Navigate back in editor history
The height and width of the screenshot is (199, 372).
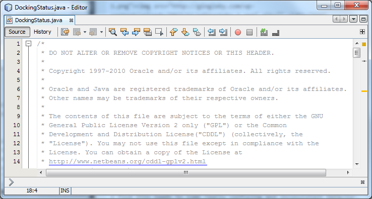(77, 32)
